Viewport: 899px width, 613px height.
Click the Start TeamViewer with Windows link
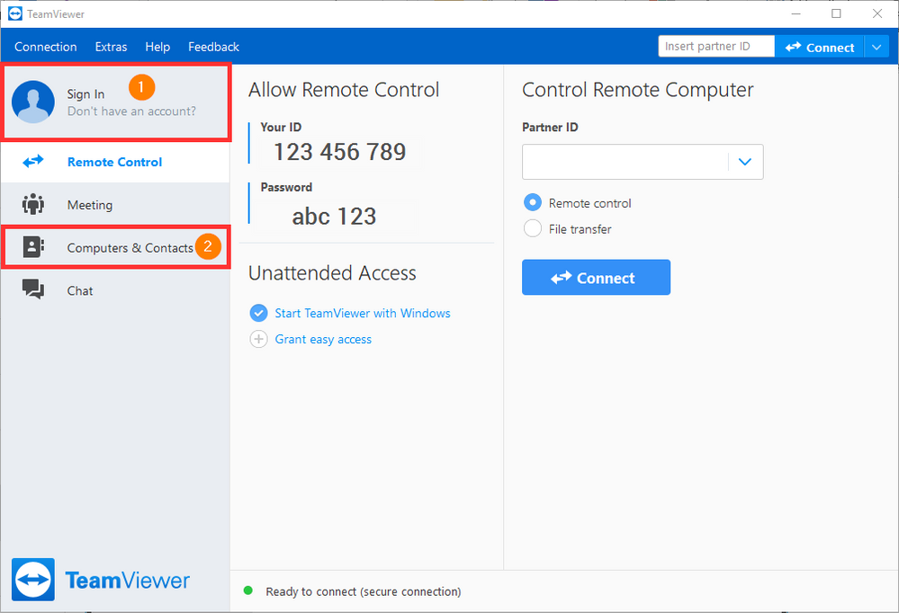363,313
